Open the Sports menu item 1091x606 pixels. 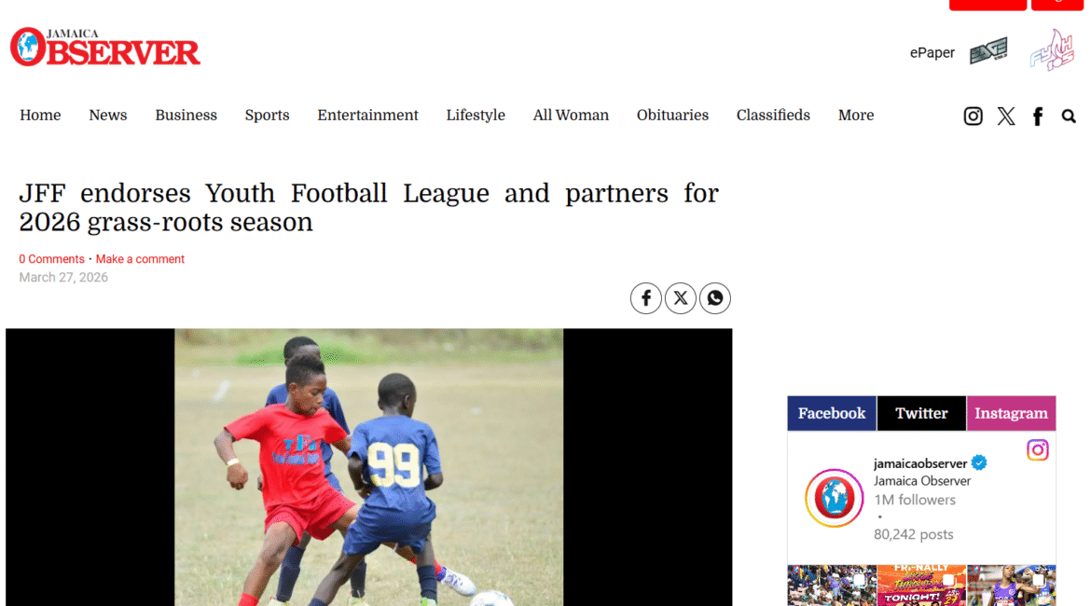268,116
